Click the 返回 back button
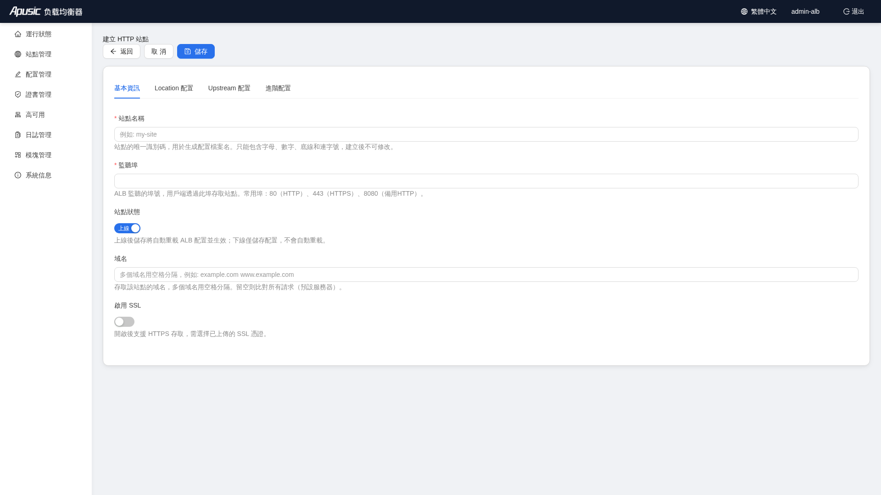The image size is (881, 495). (x=122, y=51)
